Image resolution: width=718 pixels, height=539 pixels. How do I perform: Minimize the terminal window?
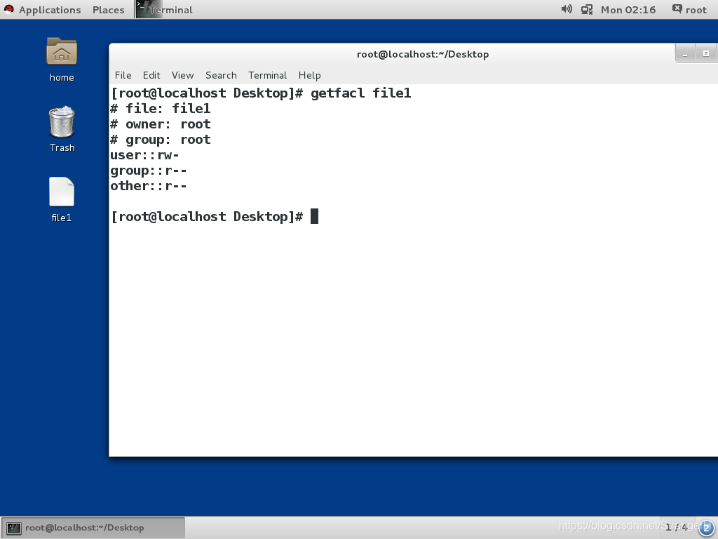coord(685,53)
